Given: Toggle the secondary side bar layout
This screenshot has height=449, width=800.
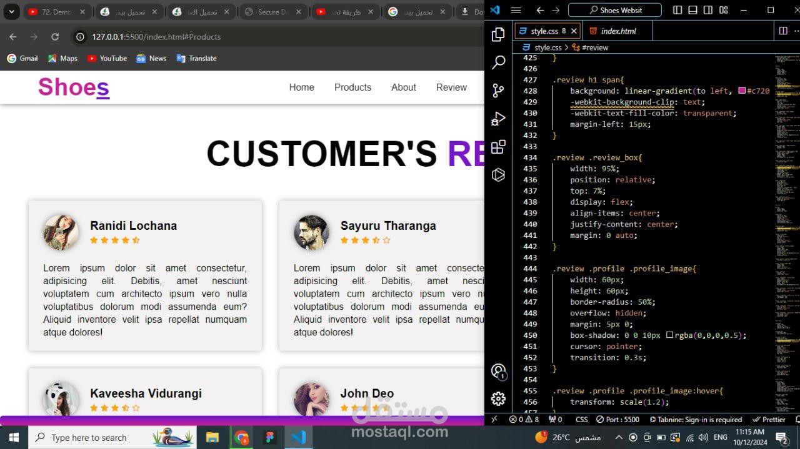Looking at the screenshot, I should [x=708, y=10].
